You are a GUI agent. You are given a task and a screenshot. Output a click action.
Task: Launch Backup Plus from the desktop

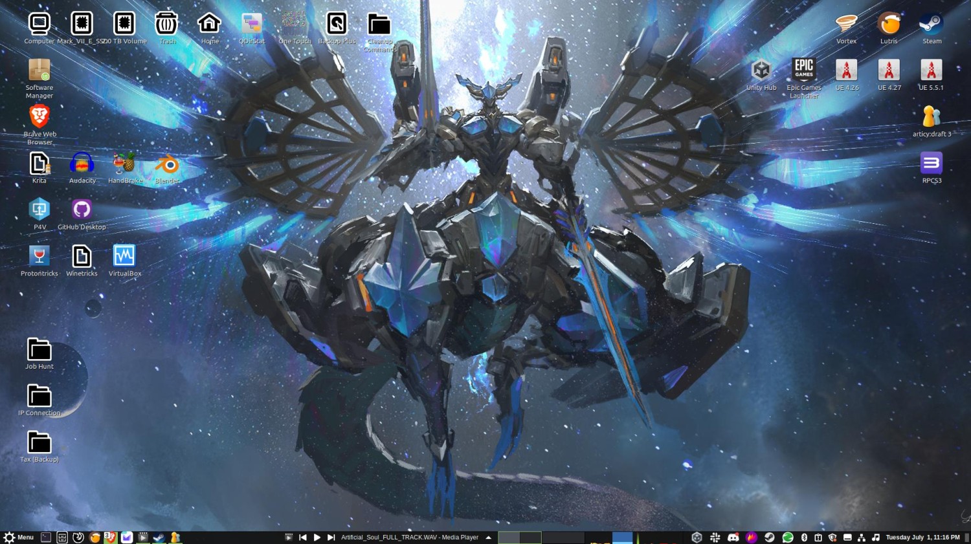click(337, 28)
